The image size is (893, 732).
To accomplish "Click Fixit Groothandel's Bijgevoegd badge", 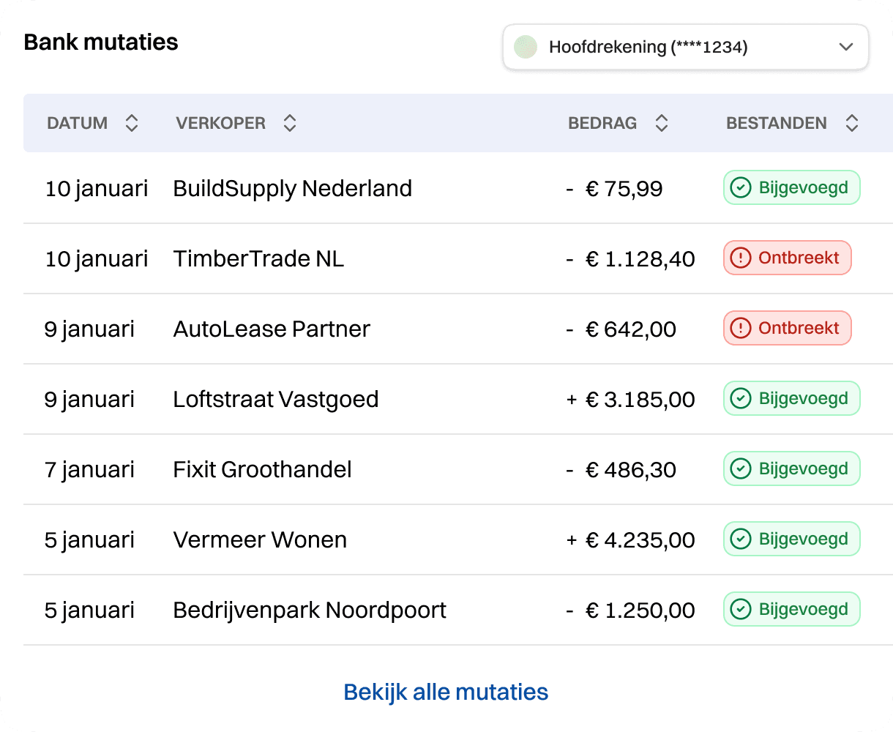I will point(791,468).
